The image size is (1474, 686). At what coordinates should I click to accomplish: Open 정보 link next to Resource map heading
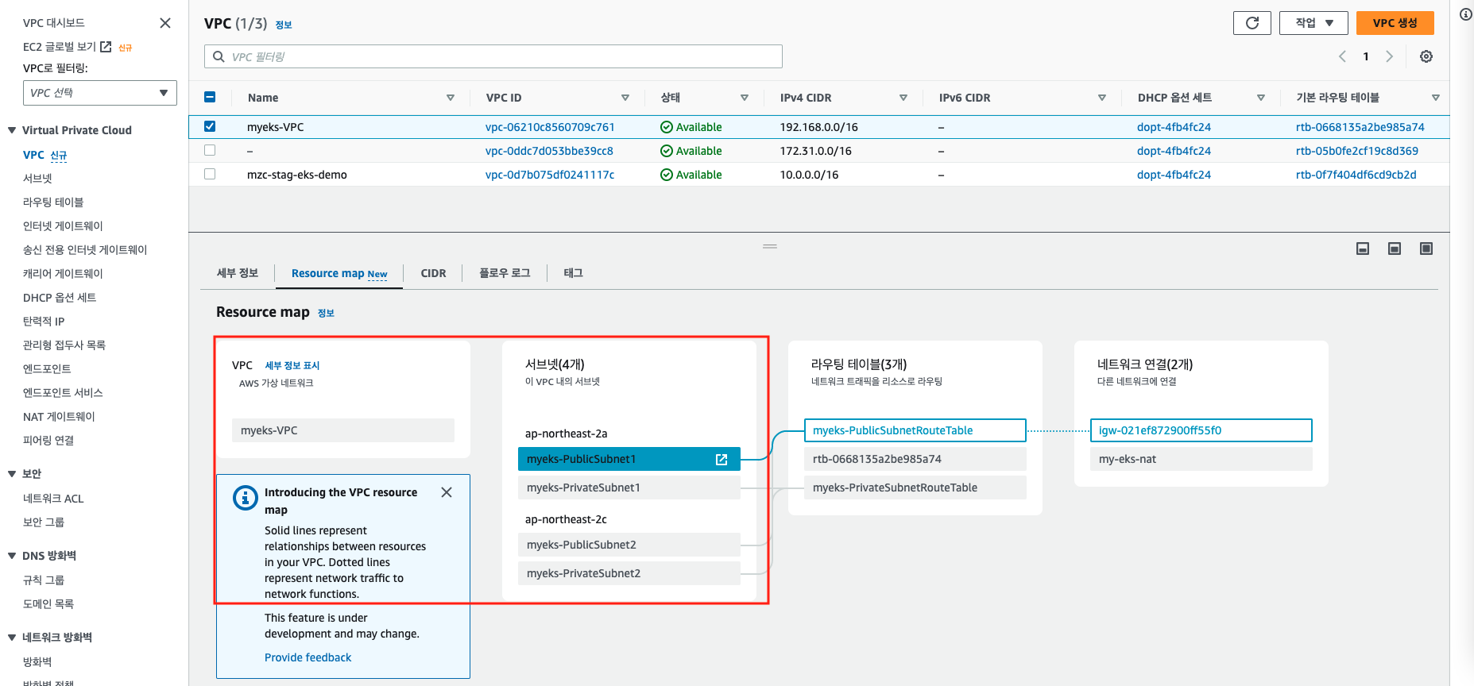(326, 314)
